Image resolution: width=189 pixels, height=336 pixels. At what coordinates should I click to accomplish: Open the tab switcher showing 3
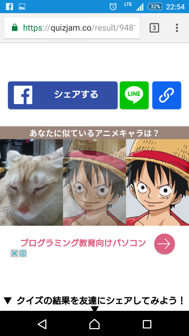(x=154, y=28)
